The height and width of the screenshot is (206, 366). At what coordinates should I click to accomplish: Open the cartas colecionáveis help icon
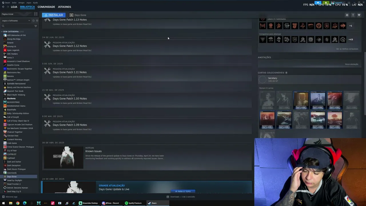286,73
